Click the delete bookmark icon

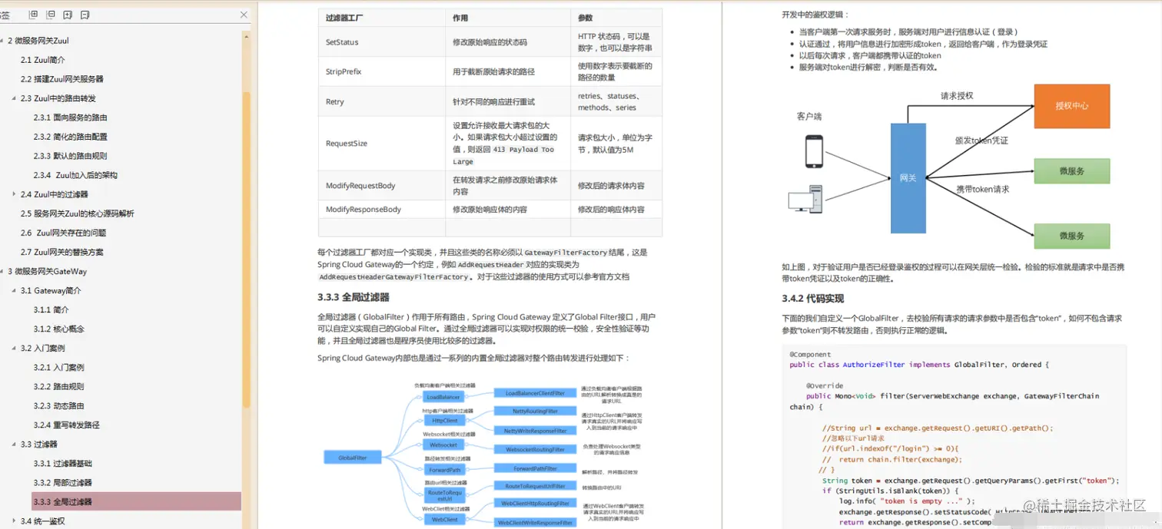pyautogui.click(x=85, y=15)
